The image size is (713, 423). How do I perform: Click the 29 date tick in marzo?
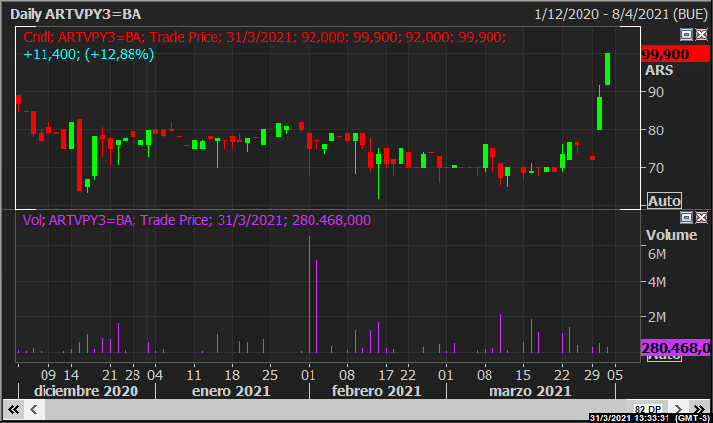point(592,375)
